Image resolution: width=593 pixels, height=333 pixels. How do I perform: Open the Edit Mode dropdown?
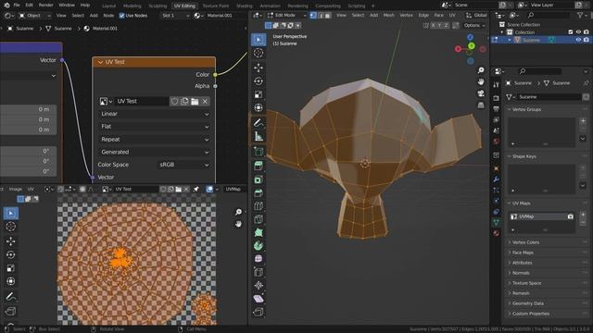[286, 15]
